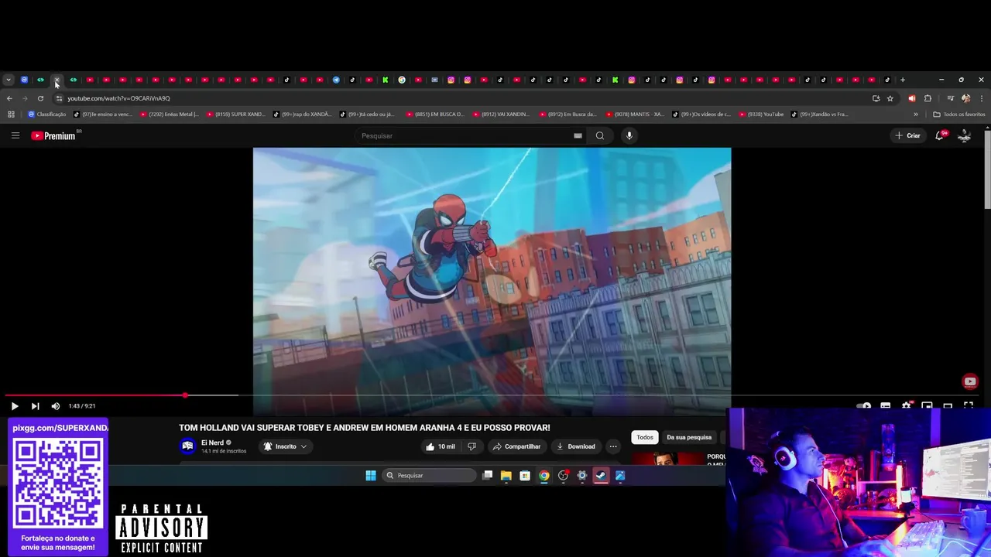Open the Enéas Metal bookmark
Viewport: 991px width, 557px height.
coord(170,114)
